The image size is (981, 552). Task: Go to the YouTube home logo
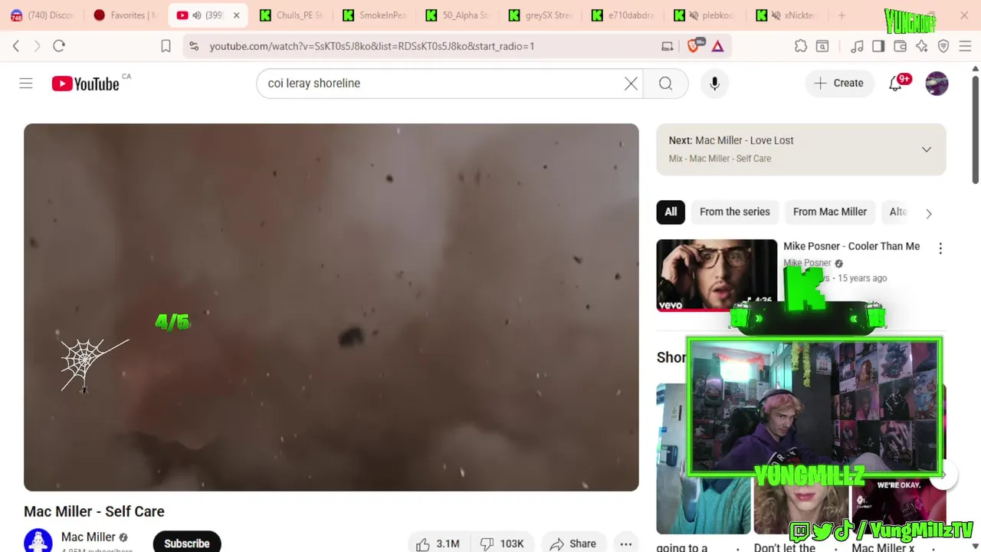(x=85, y=84)
